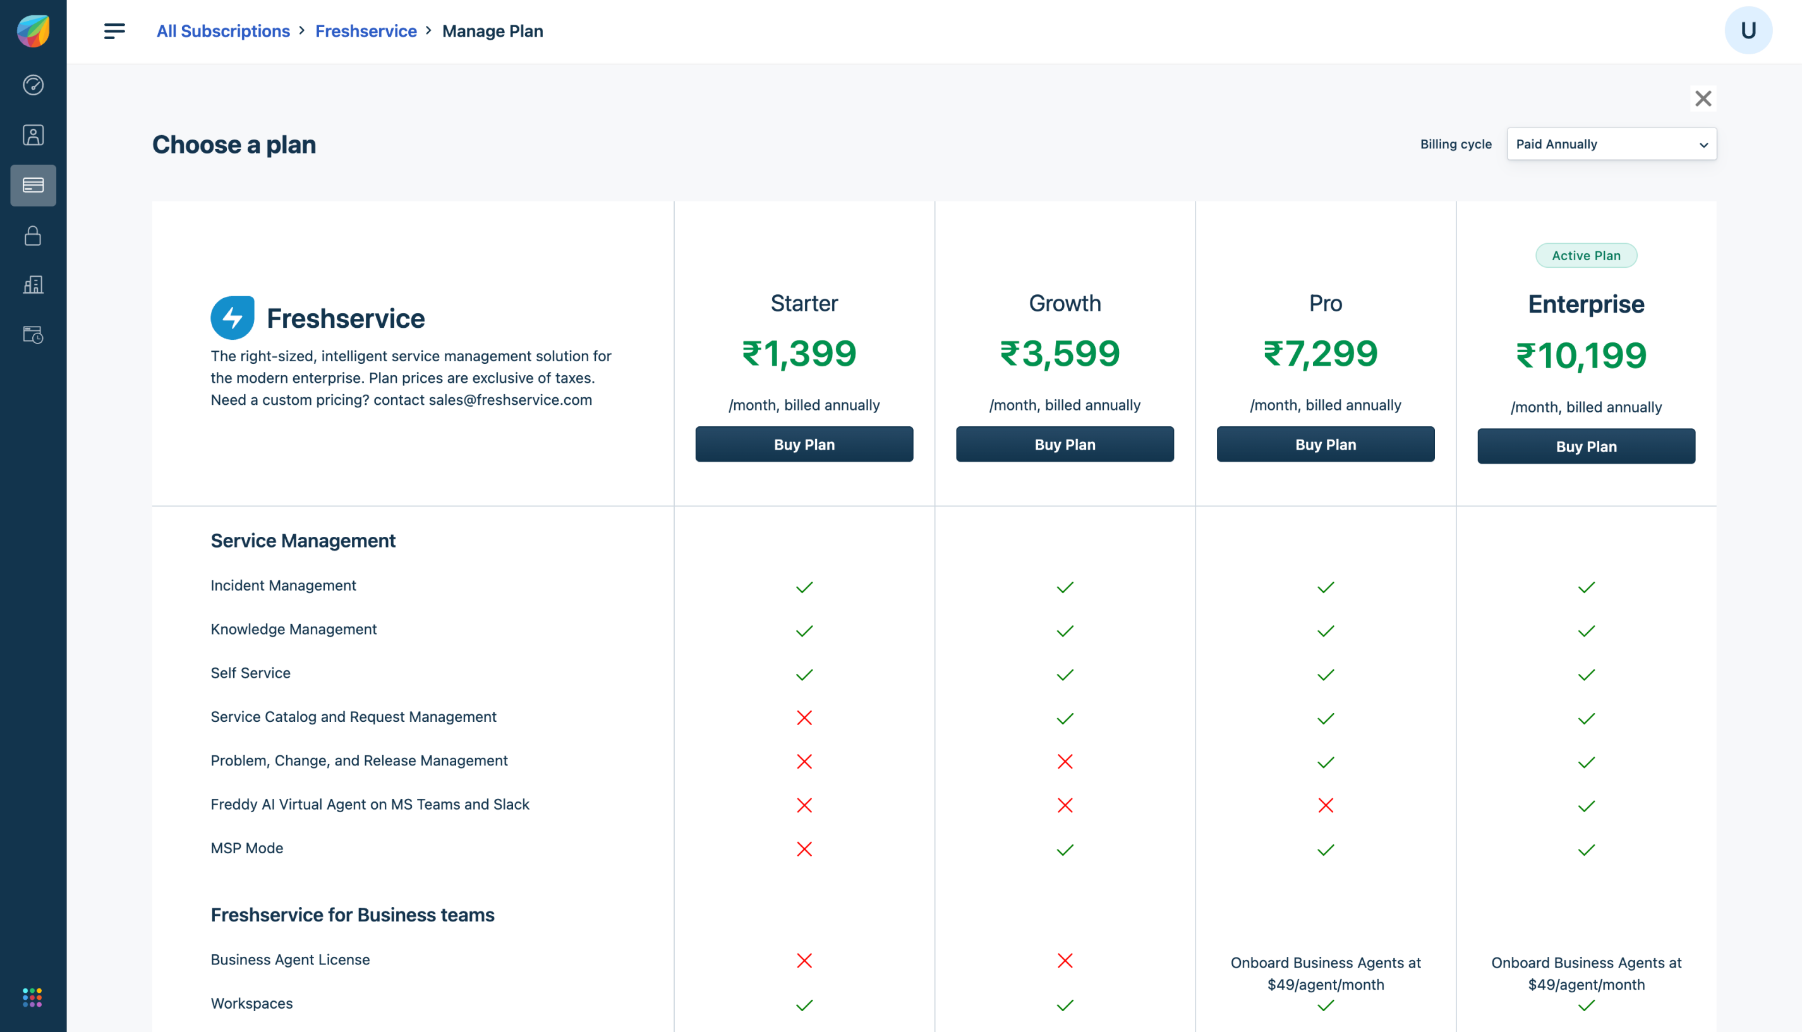Open the security lock icon in sidebar
This screenshot has width=1802, height=1032.
coord(33,236)
